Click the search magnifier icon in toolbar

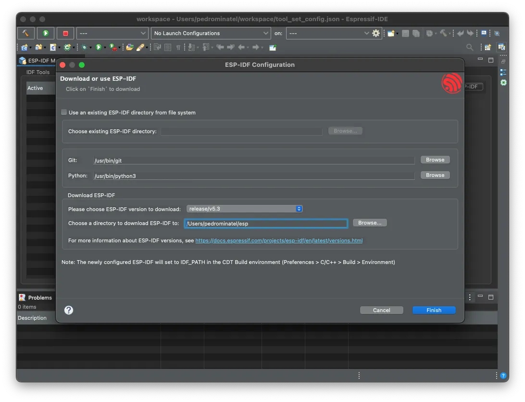click(x=470, y=47)
